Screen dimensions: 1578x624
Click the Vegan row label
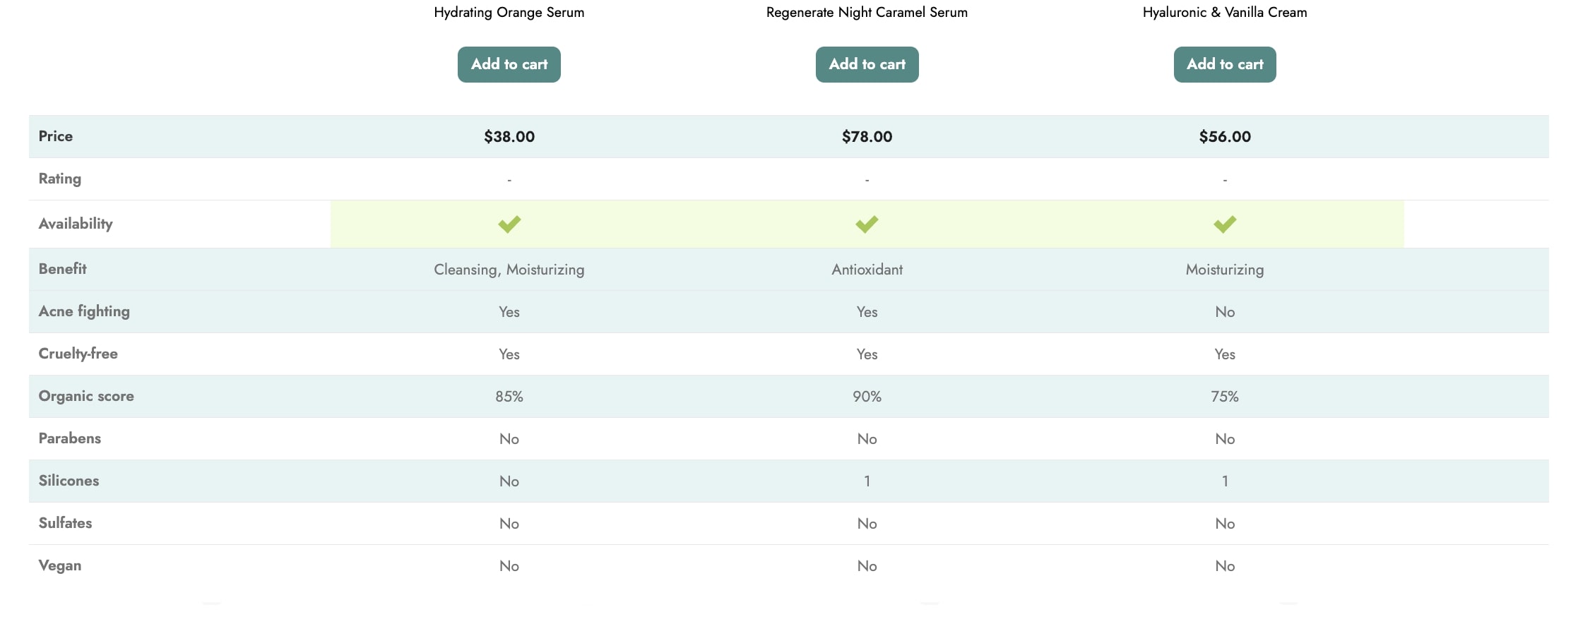pyautogui.click(x=60, y=565)
